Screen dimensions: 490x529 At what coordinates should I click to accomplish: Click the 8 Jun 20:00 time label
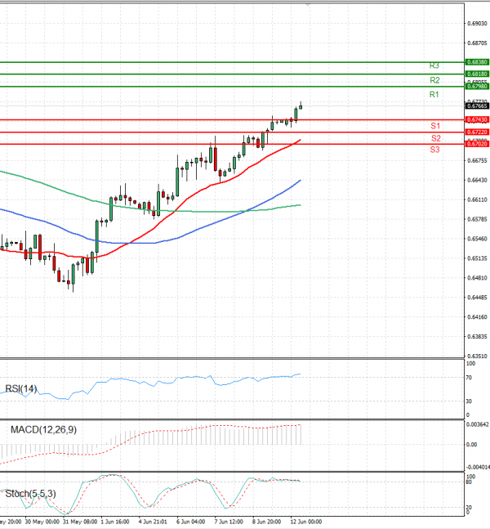266,522
